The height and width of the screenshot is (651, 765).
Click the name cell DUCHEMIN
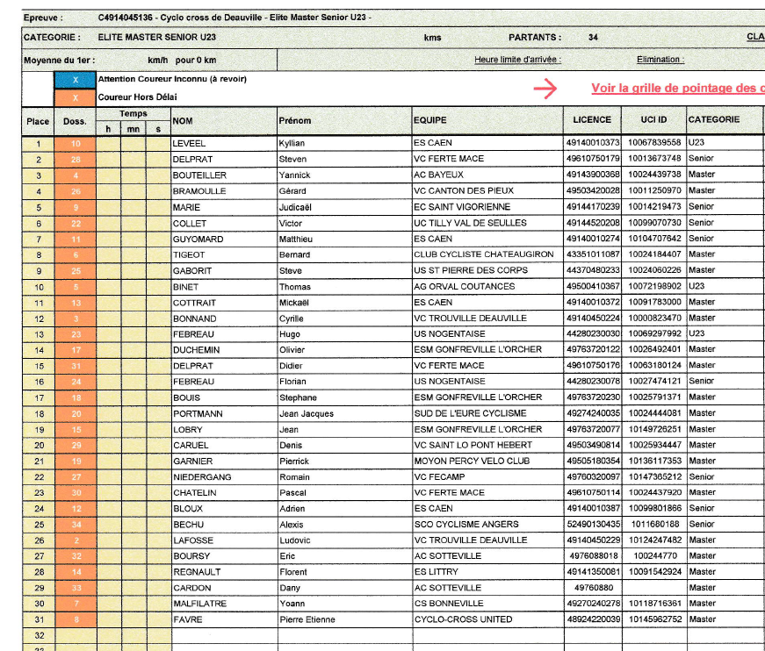tap(224, 350)
